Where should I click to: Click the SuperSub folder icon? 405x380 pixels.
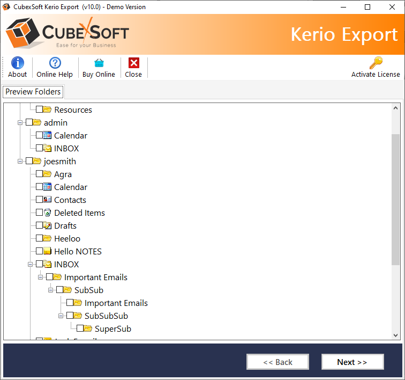click(x=88, y=328)
